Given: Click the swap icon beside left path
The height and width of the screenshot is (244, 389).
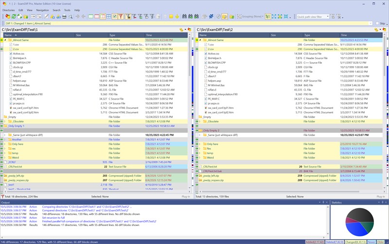Looking at the screenshot, I should point(181,30).
